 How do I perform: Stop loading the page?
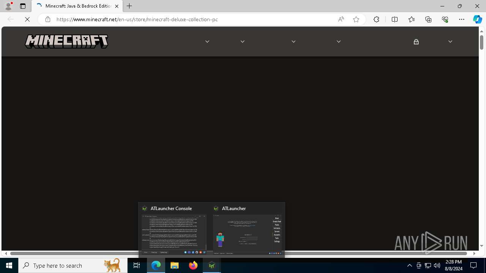[27, 19]
